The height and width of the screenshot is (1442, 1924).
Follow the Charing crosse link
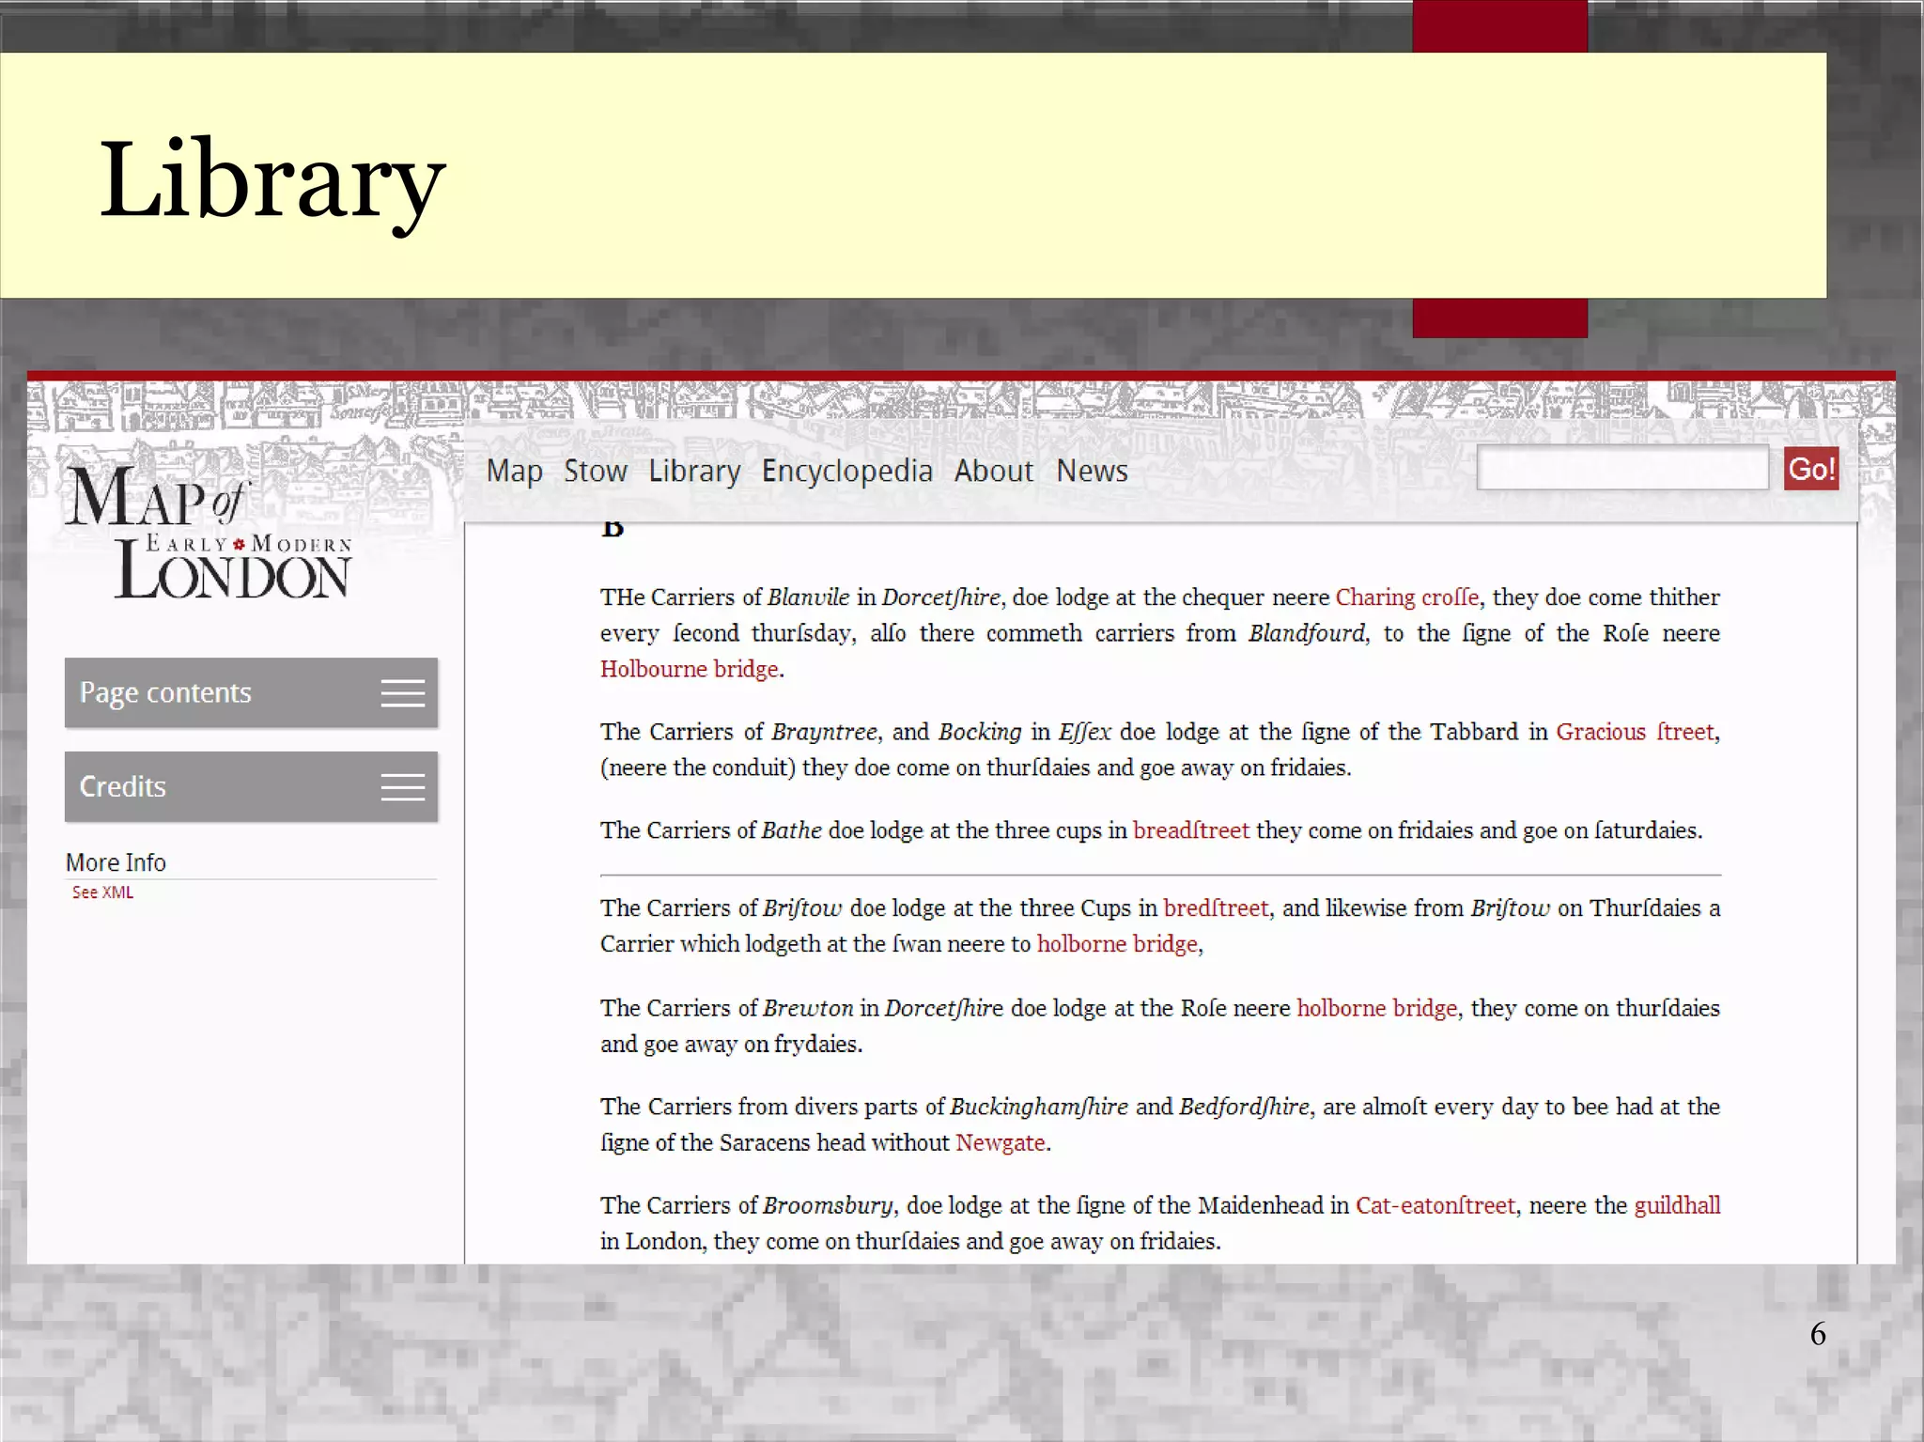pyautogui.click(x=1406, y=597)
